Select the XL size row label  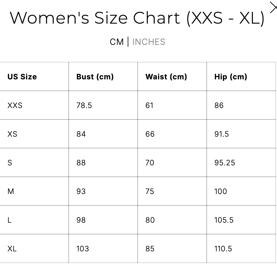(12, 249)
